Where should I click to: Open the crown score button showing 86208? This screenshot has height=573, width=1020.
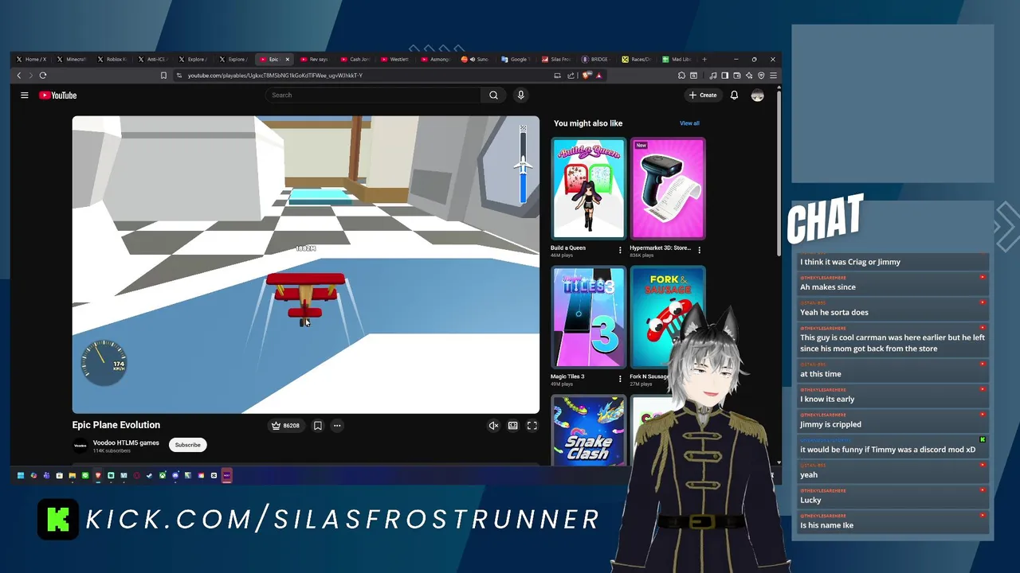(285, 426)
